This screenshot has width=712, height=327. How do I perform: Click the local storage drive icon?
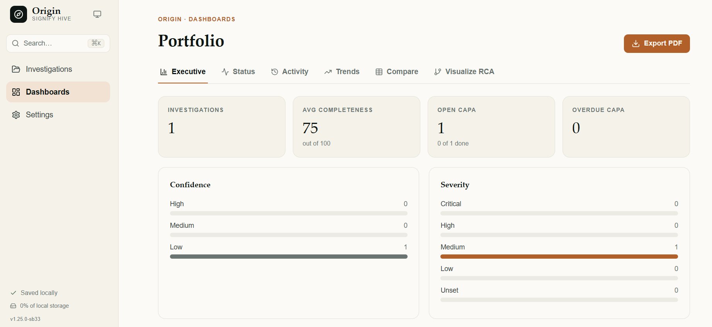(13, 306)
